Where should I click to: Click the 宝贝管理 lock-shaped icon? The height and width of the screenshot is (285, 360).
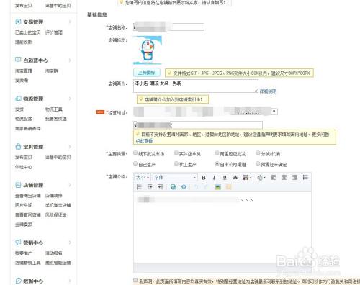click(x=18, y=146)
